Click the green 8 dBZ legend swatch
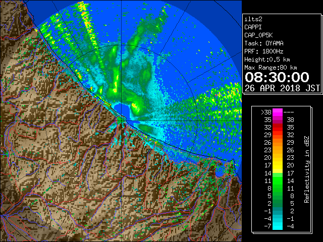 point(278,188)
